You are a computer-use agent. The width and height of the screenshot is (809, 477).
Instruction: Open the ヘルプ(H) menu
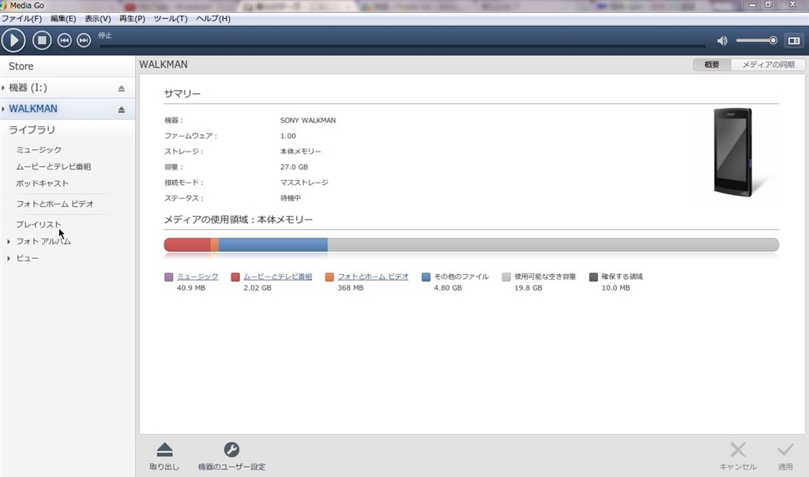click(x=213, y=19)
